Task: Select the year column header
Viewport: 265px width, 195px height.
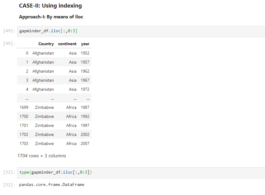Action: point(85,44)
